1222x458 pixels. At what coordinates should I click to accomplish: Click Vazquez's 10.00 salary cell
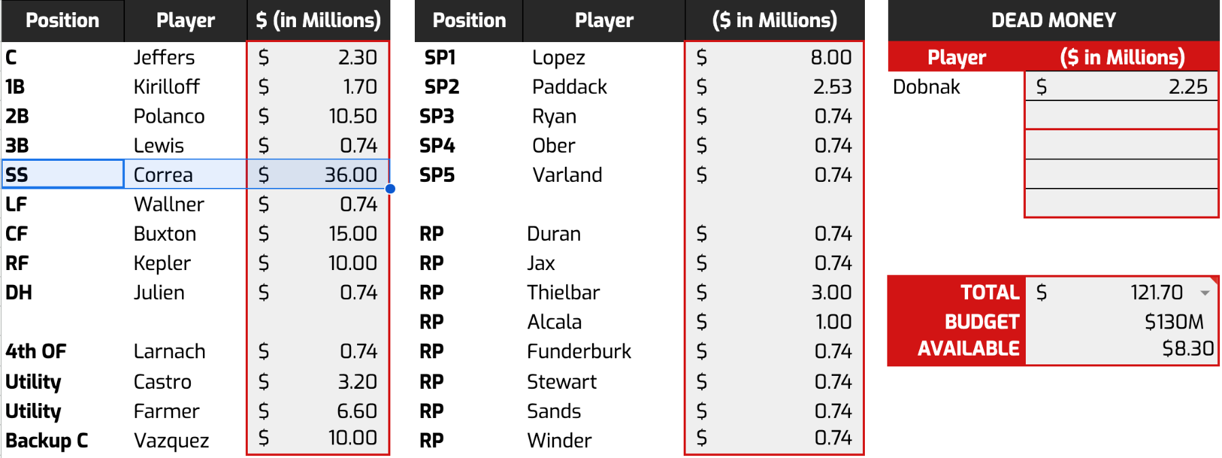click(318, 438)
